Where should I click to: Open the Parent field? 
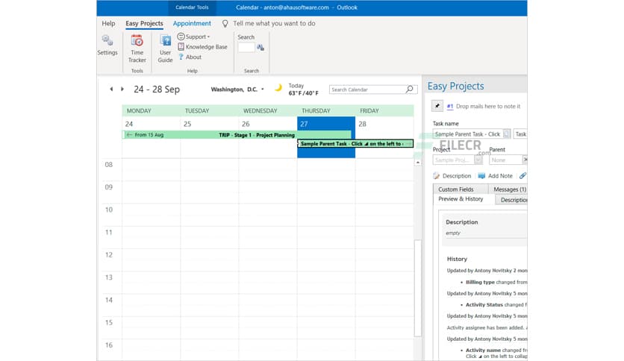pyautogui.click(x=505, y=160)
